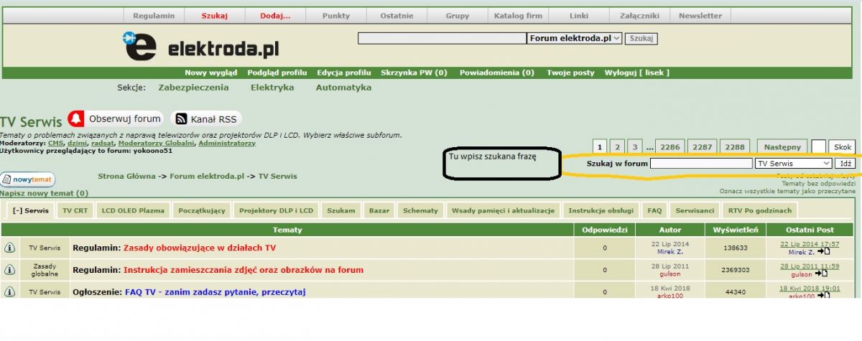
Task: Open Punkty in the top menu
Action: pyautogui.click(x=336, y=16)
